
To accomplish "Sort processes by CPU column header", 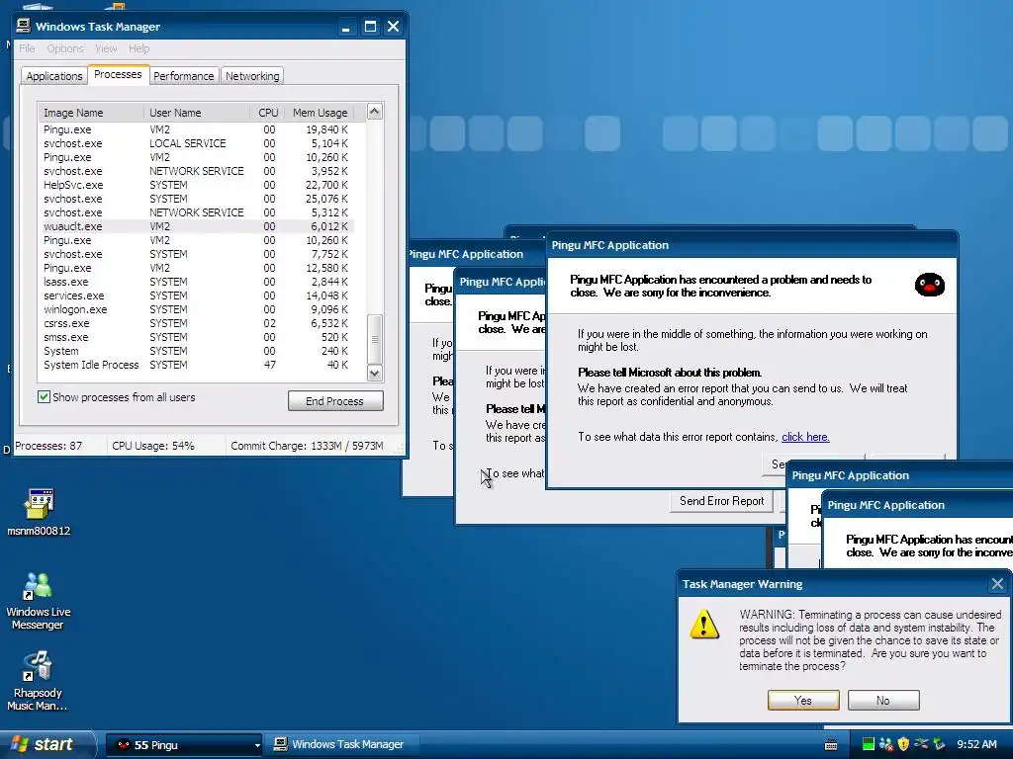I will (x=267, y=113).
